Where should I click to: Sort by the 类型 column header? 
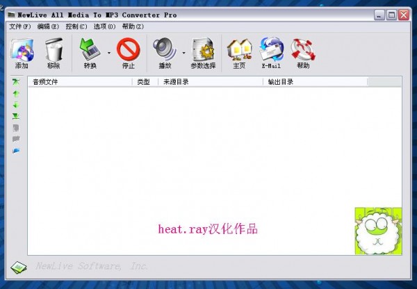coord(145,82)
